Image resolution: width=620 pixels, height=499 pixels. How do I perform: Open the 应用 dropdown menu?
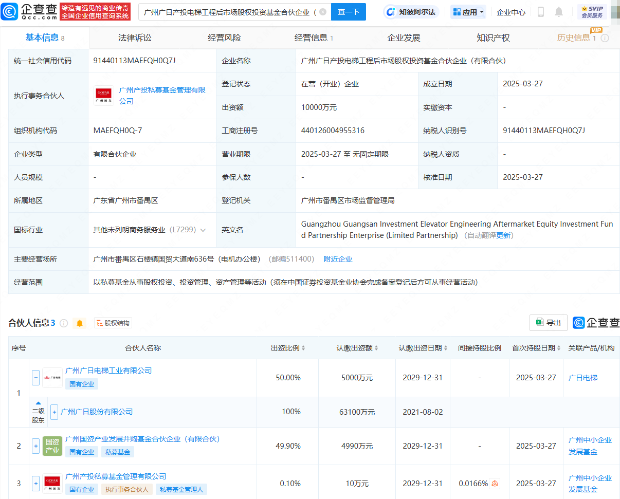(468, 12)
